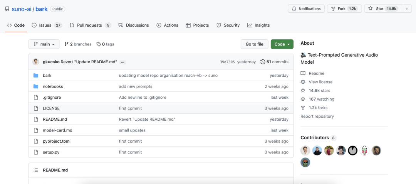
Task: Click the file icon of the .gitignore row
Action: [x=36, y=98]
